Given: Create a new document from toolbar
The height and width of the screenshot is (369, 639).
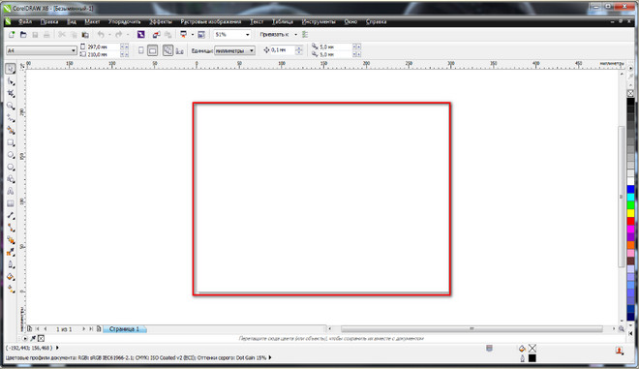Looking at the screenshot, I should (12, 35).
